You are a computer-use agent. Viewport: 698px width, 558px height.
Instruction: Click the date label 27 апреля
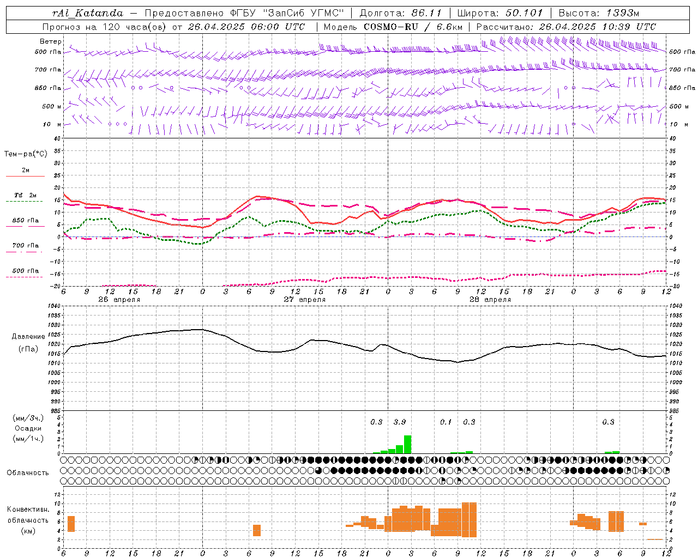coord(304,300)
